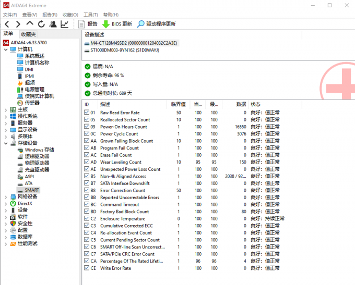Click the refresh toolbar icon
The width and height of the screenshot is (355, 285).
click(41, 24)
